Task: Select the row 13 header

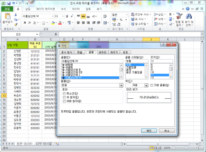Action: [4, 95]
